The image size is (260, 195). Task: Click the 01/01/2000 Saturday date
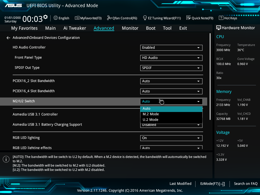point(13,19)
